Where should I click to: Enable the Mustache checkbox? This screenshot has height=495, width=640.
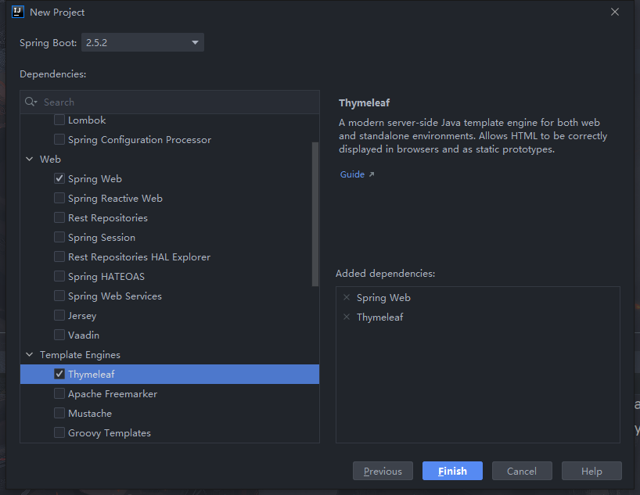point(59,413)
